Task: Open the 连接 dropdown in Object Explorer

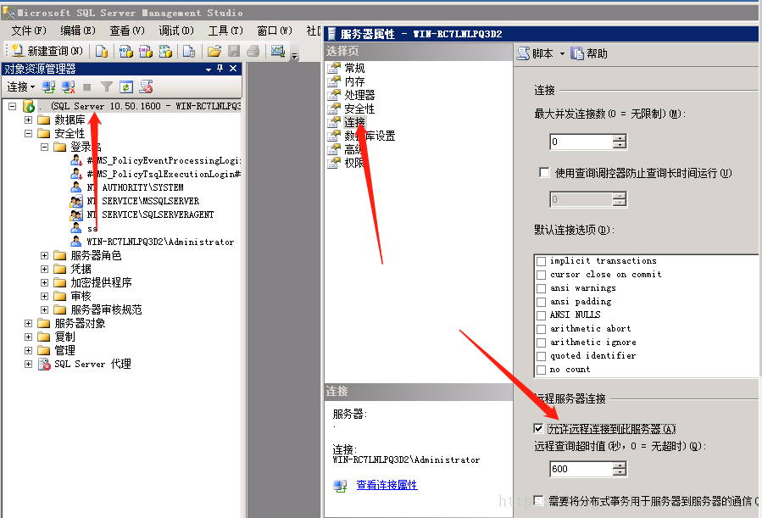Action: [21, 87]
